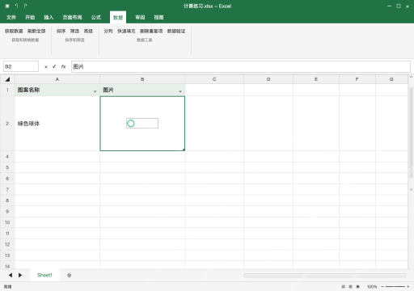The image size is (414, 291).
Task: Click 刷新全部 in the ribbon
Action: click(36, 32)
